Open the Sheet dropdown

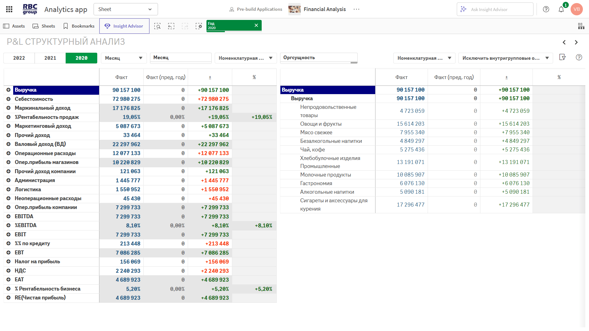click(x=125, y=9)
